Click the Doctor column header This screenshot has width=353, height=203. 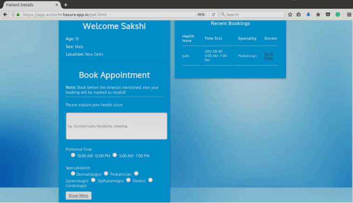coord(271,39)
